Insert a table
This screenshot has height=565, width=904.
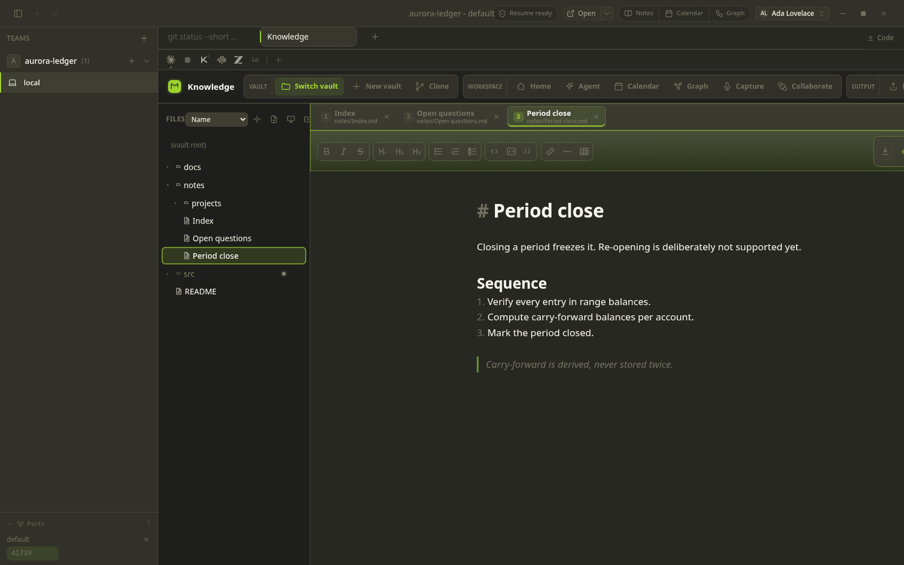[x=584, y=151]
